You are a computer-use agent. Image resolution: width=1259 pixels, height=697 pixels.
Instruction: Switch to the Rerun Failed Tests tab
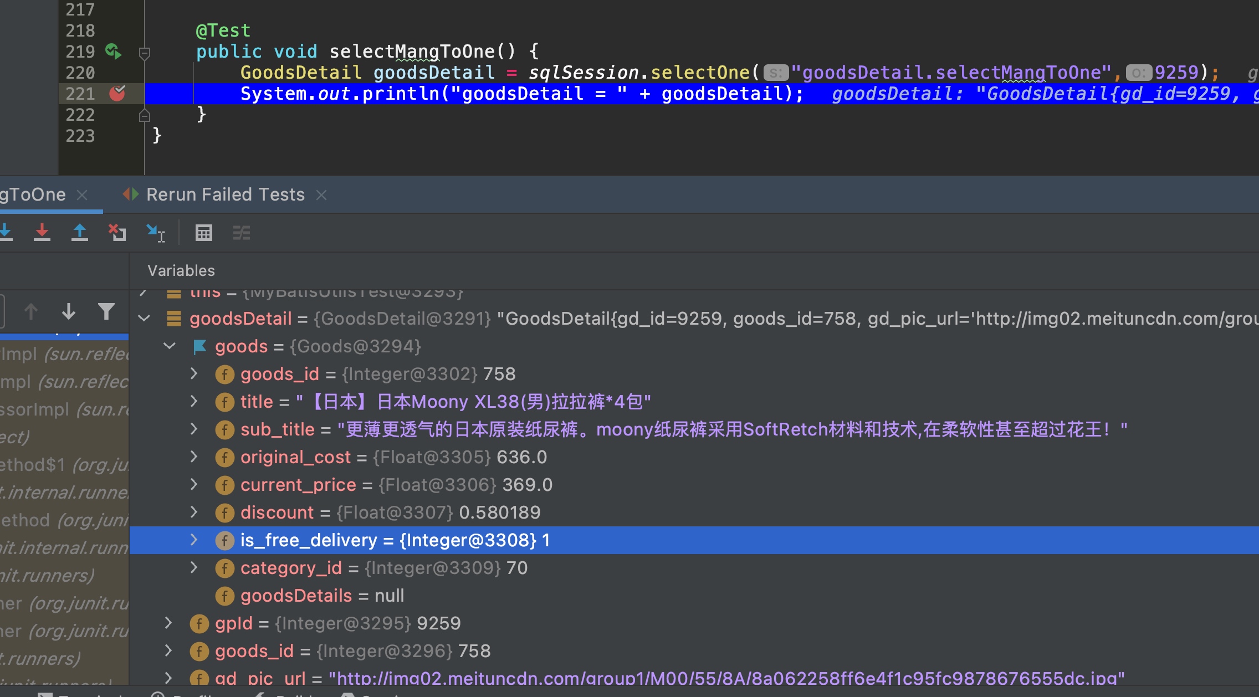224,194
